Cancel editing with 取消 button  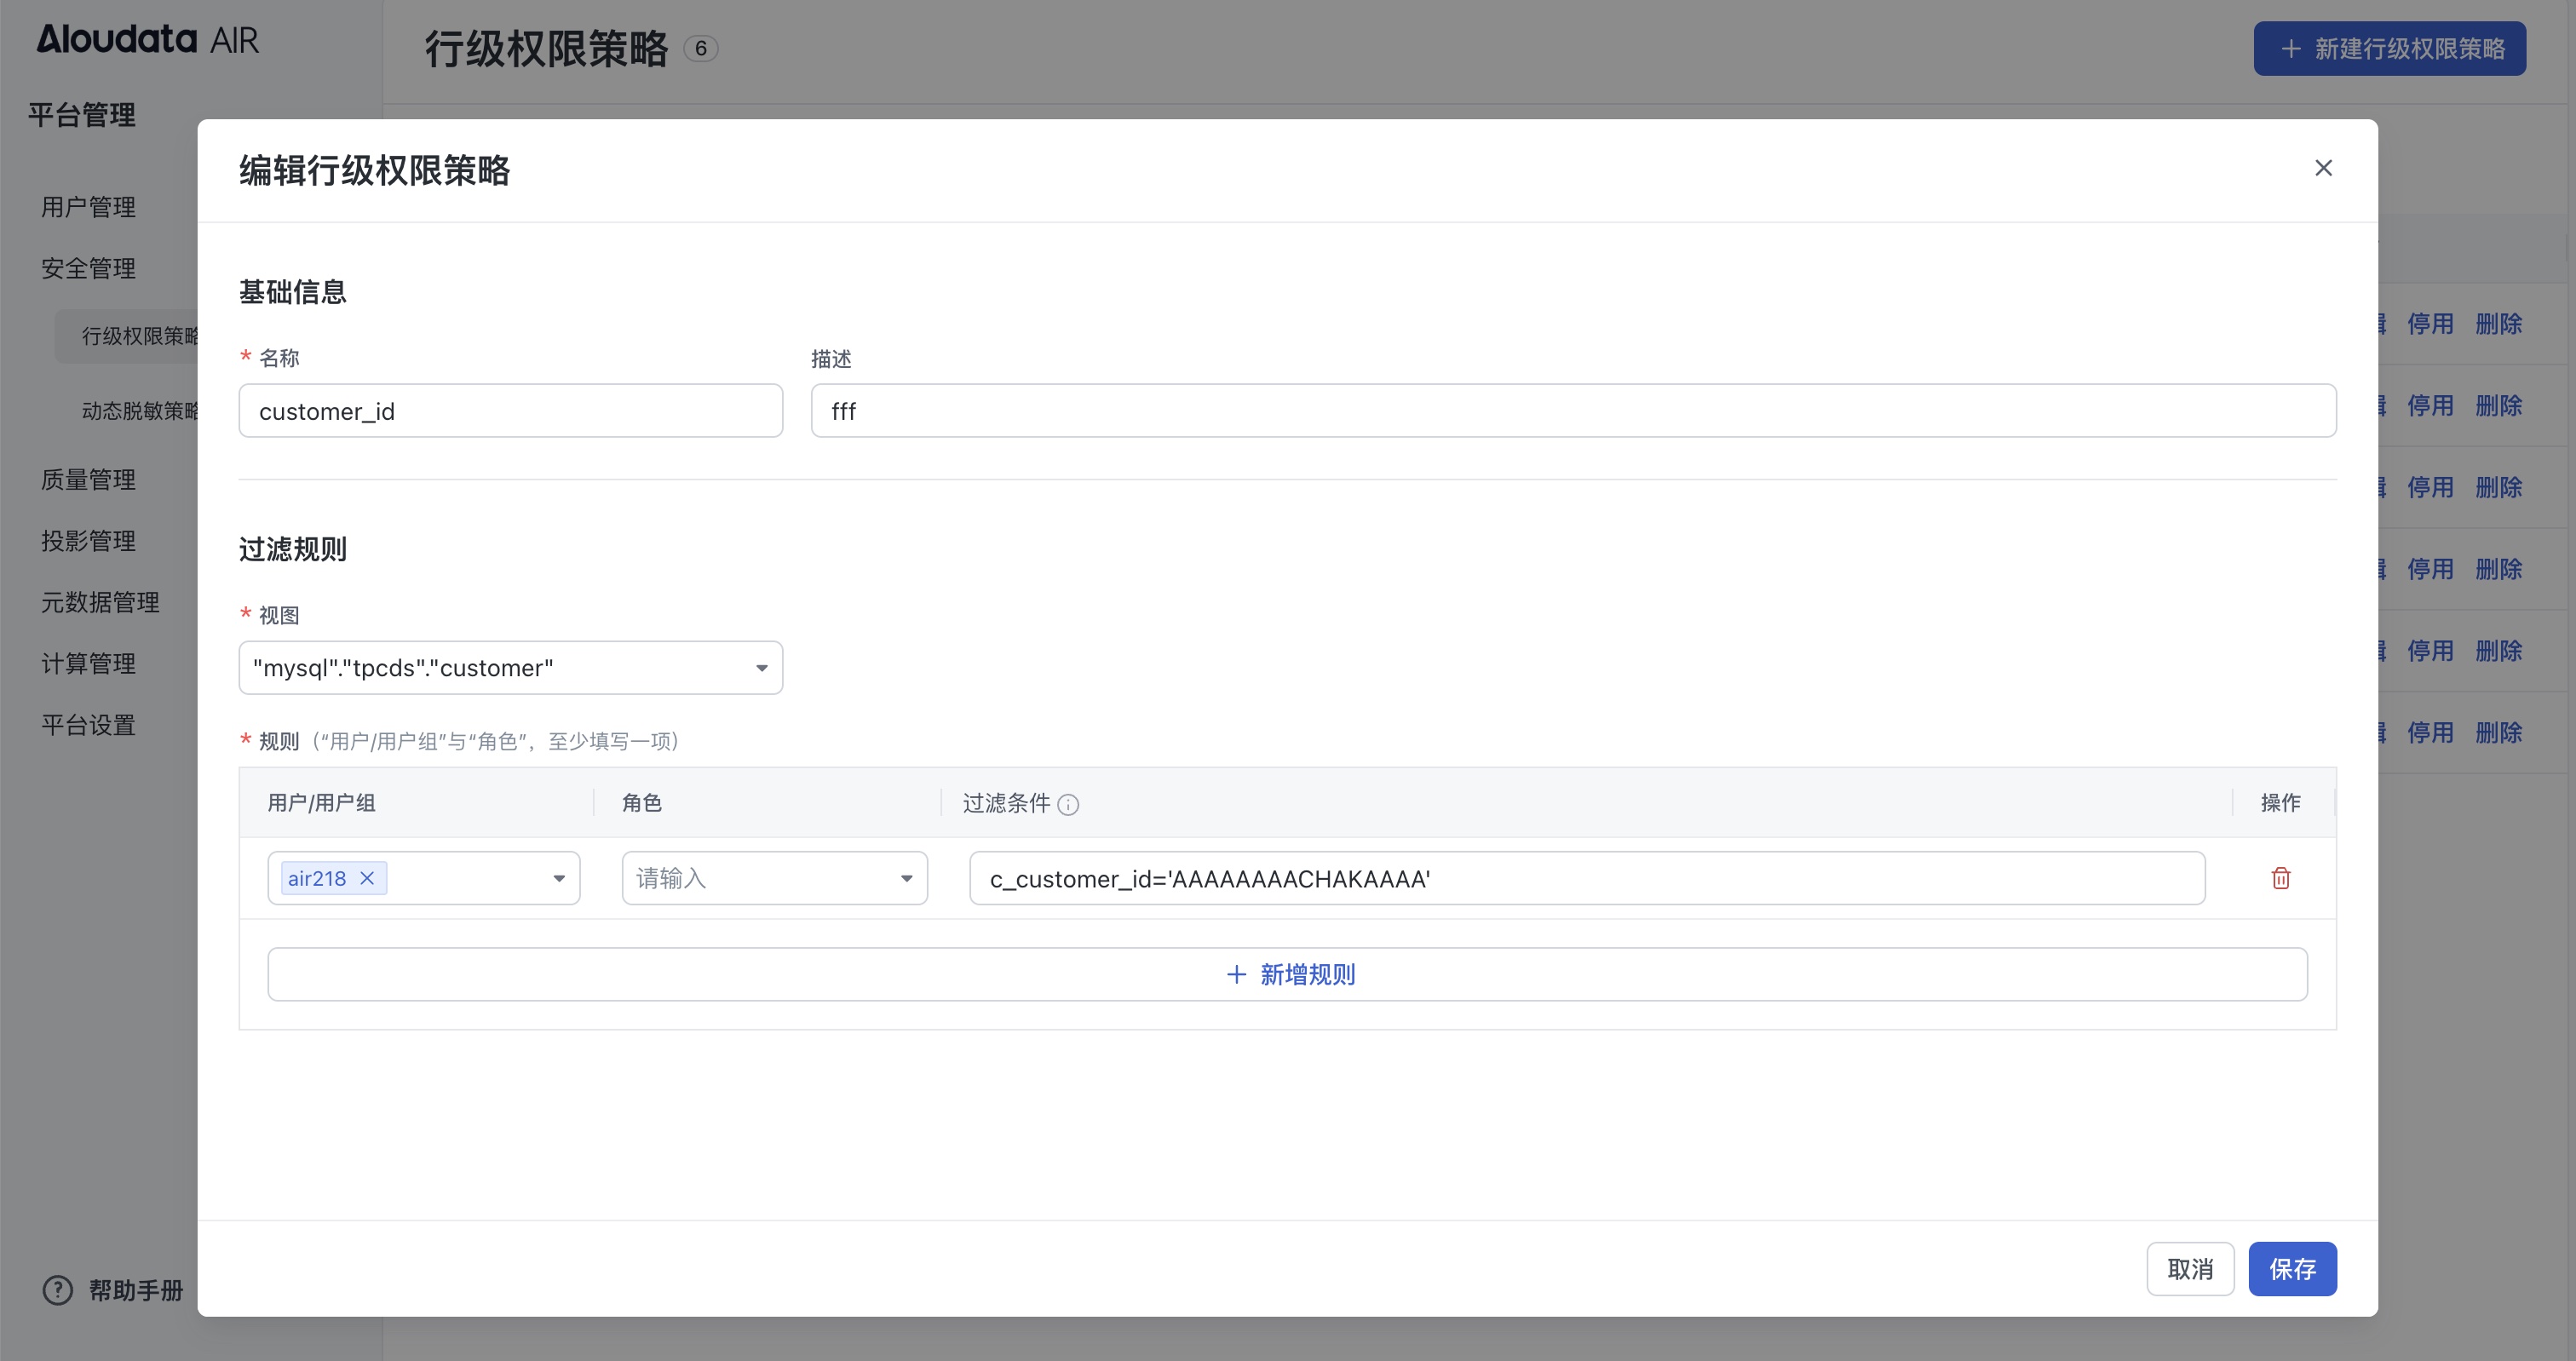2190,1269
